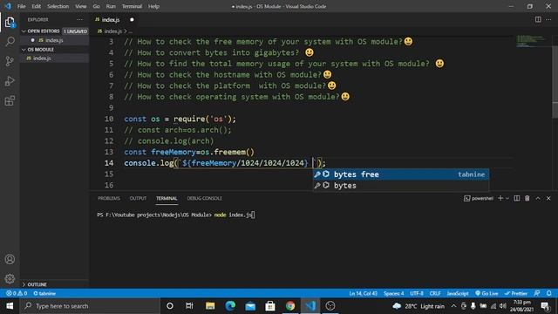
Task: Open the Explorer view in activity bar
Action: tap(10, 22)
